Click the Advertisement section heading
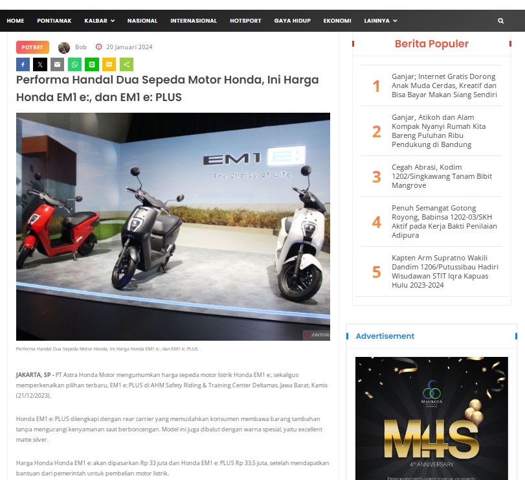This screenshot has height=480, width=525. 385,336
